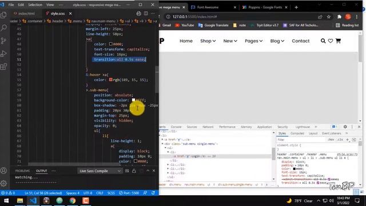Open color picker for #000 on line 48

pyautogui.click(x=110, y=44)
